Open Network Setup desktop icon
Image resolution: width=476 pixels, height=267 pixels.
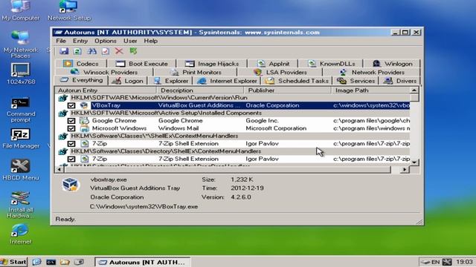(x=69, y=10)
